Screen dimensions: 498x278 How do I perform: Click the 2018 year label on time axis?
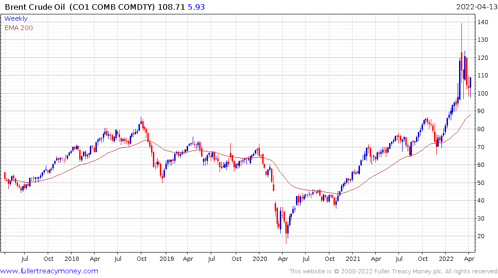pyautogui.click(x=72, y=259)
